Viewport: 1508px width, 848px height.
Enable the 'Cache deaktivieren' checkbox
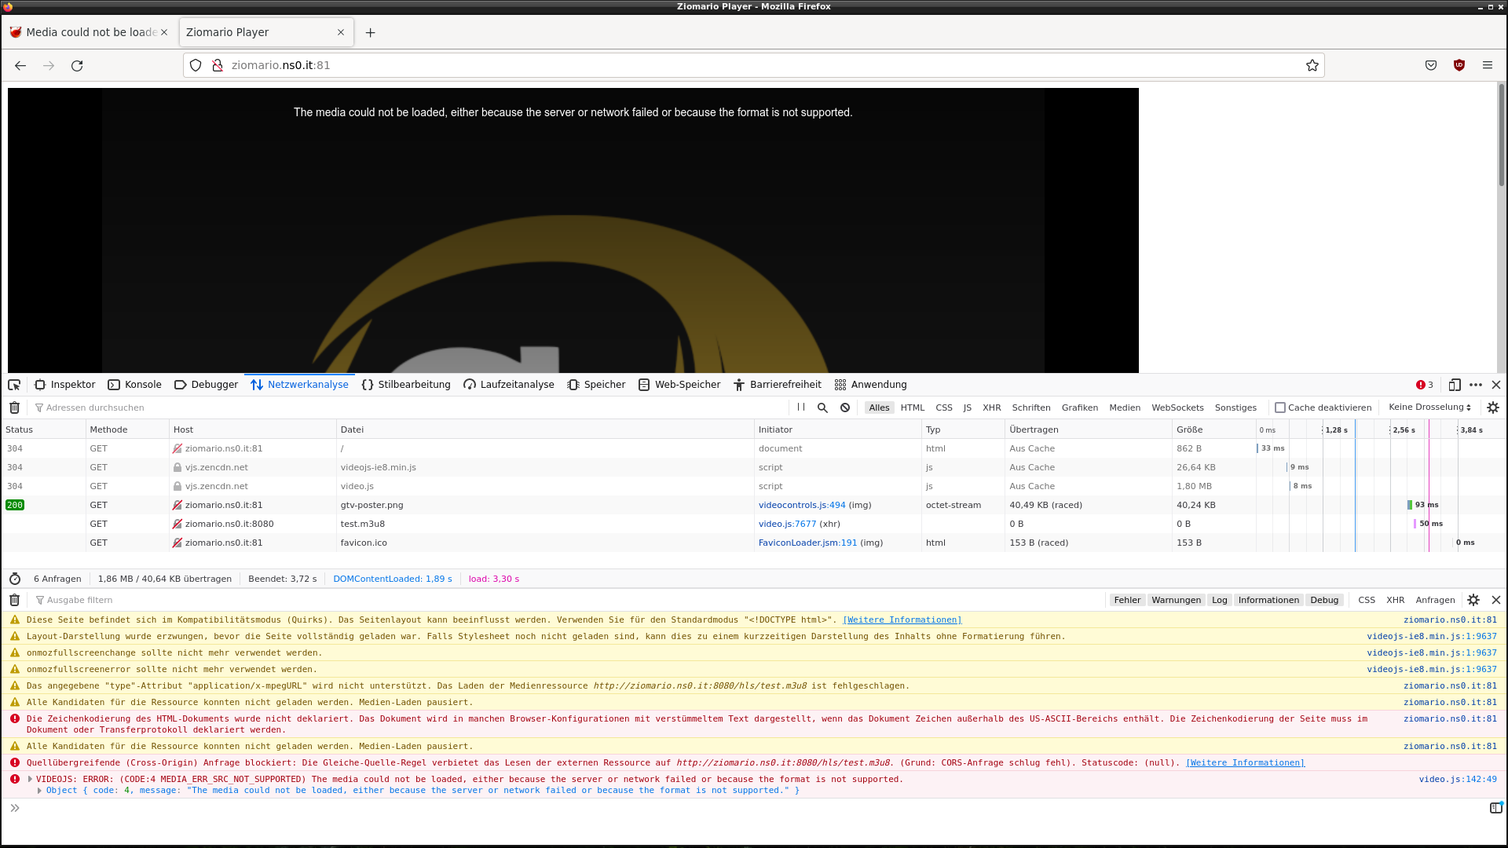coord(1280,408)
